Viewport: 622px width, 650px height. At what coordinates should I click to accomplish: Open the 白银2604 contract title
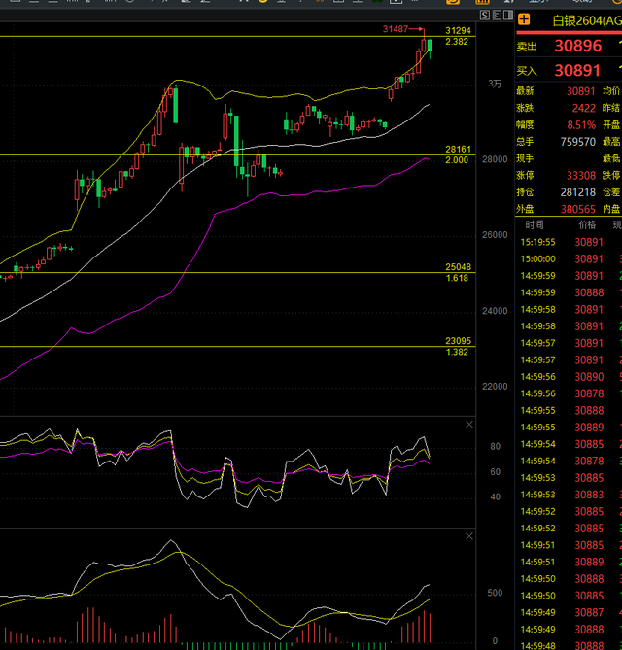pos(586,20)
